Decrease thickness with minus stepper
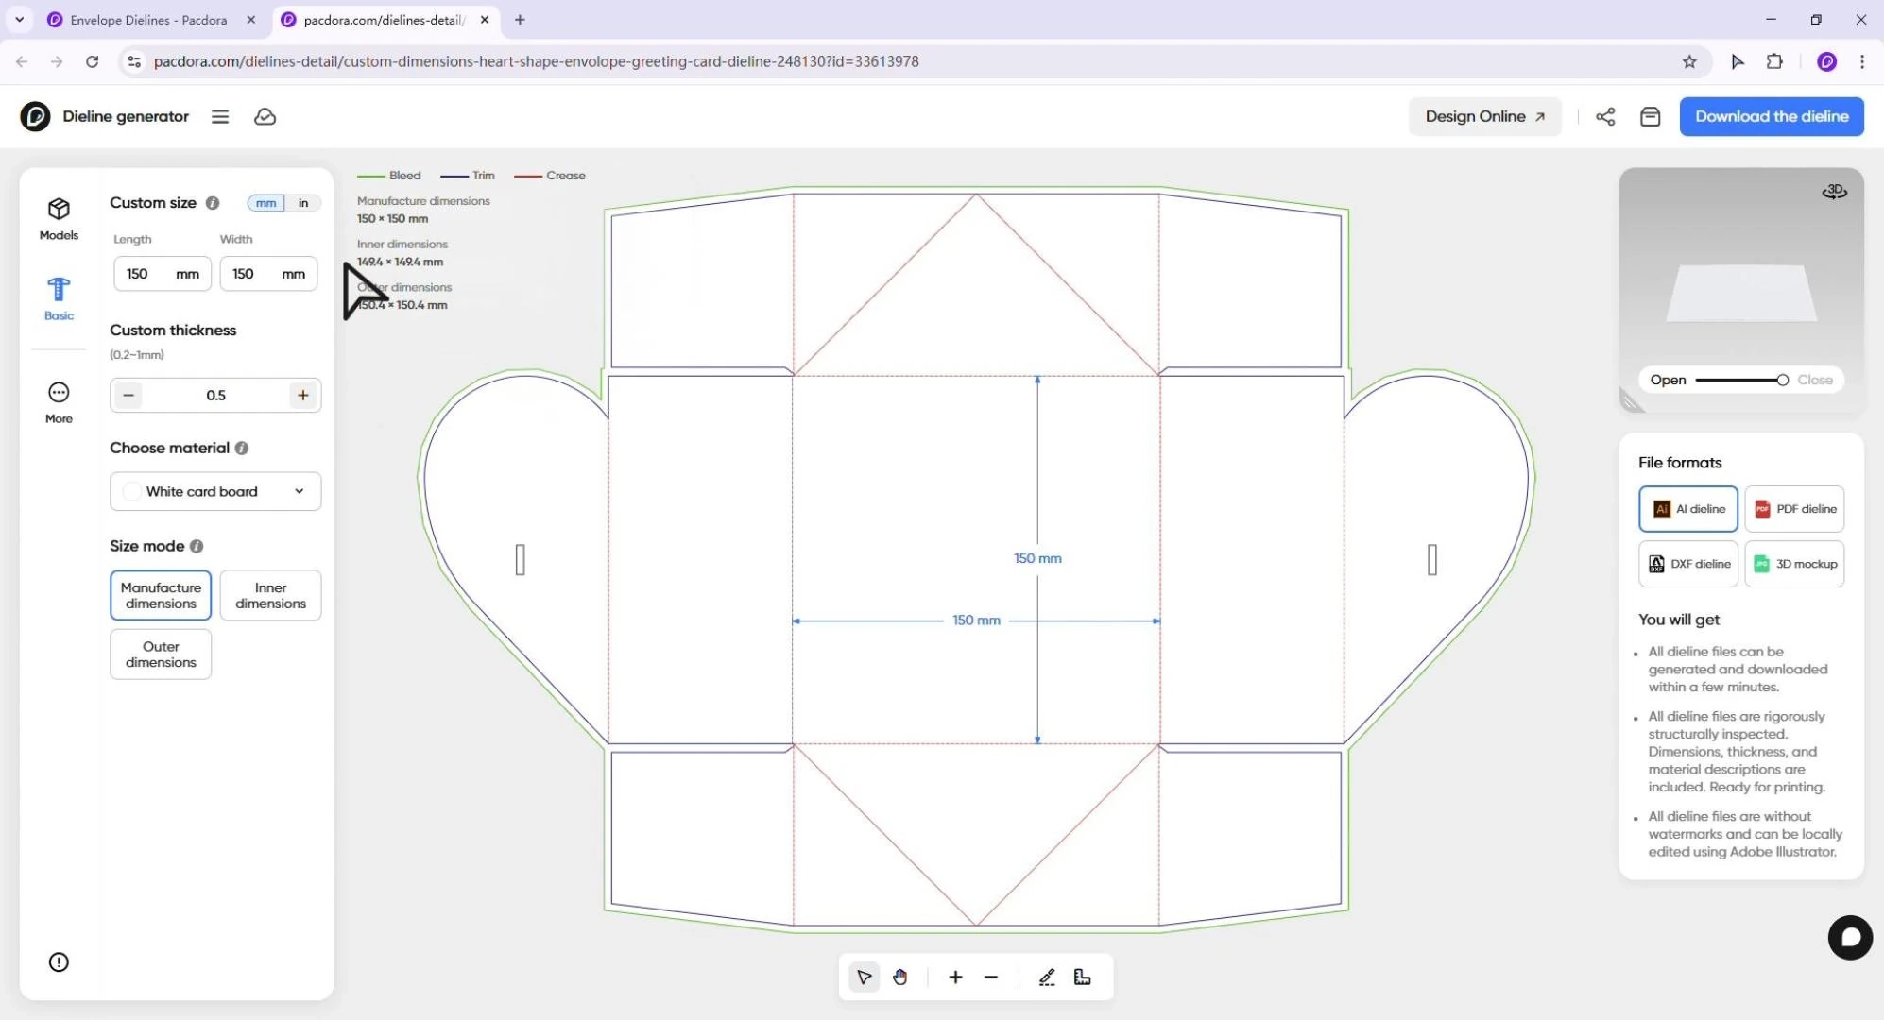Viewport: 1884px width, 1020px height. (128, 396)
